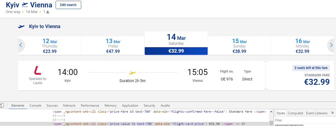Switch to the Network tab
Viewport: 336px width, 126px height.
69,106
